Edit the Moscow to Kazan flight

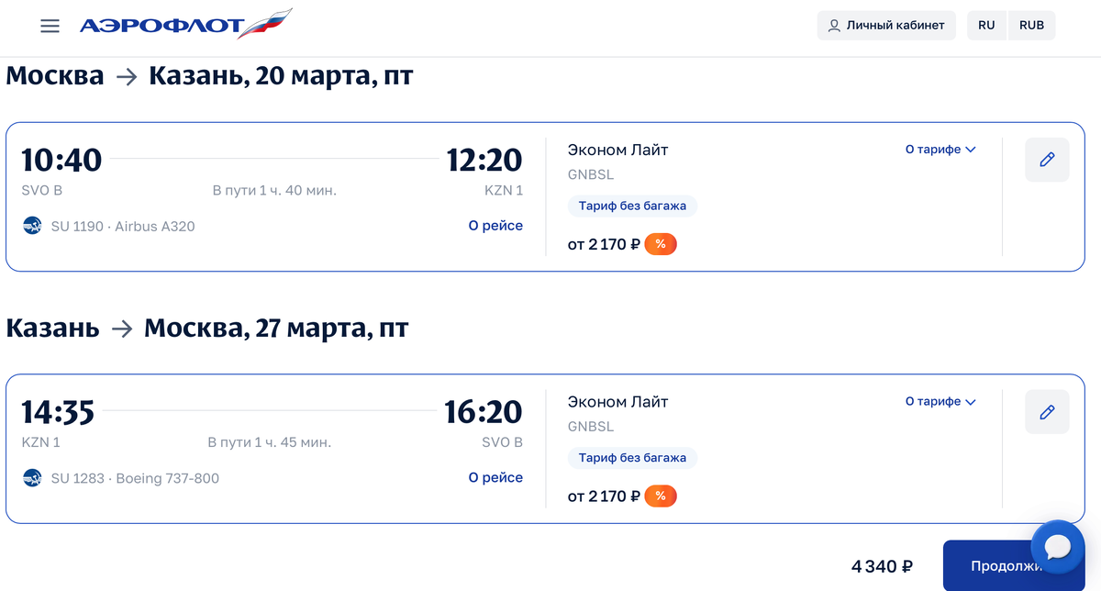[1047, 160]
